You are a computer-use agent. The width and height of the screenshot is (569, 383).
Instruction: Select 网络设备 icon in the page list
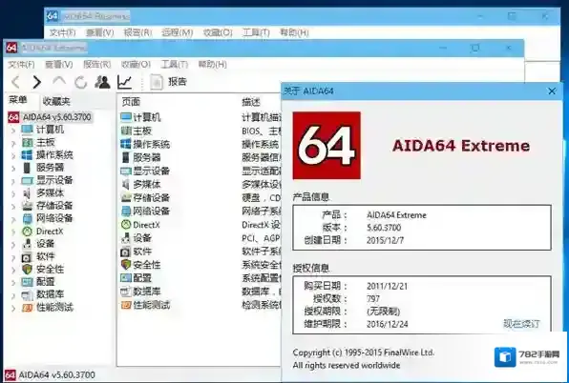(126, 212)
